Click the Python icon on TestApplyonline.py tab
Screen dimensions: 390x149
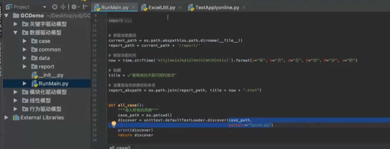(x=191, y=8)
